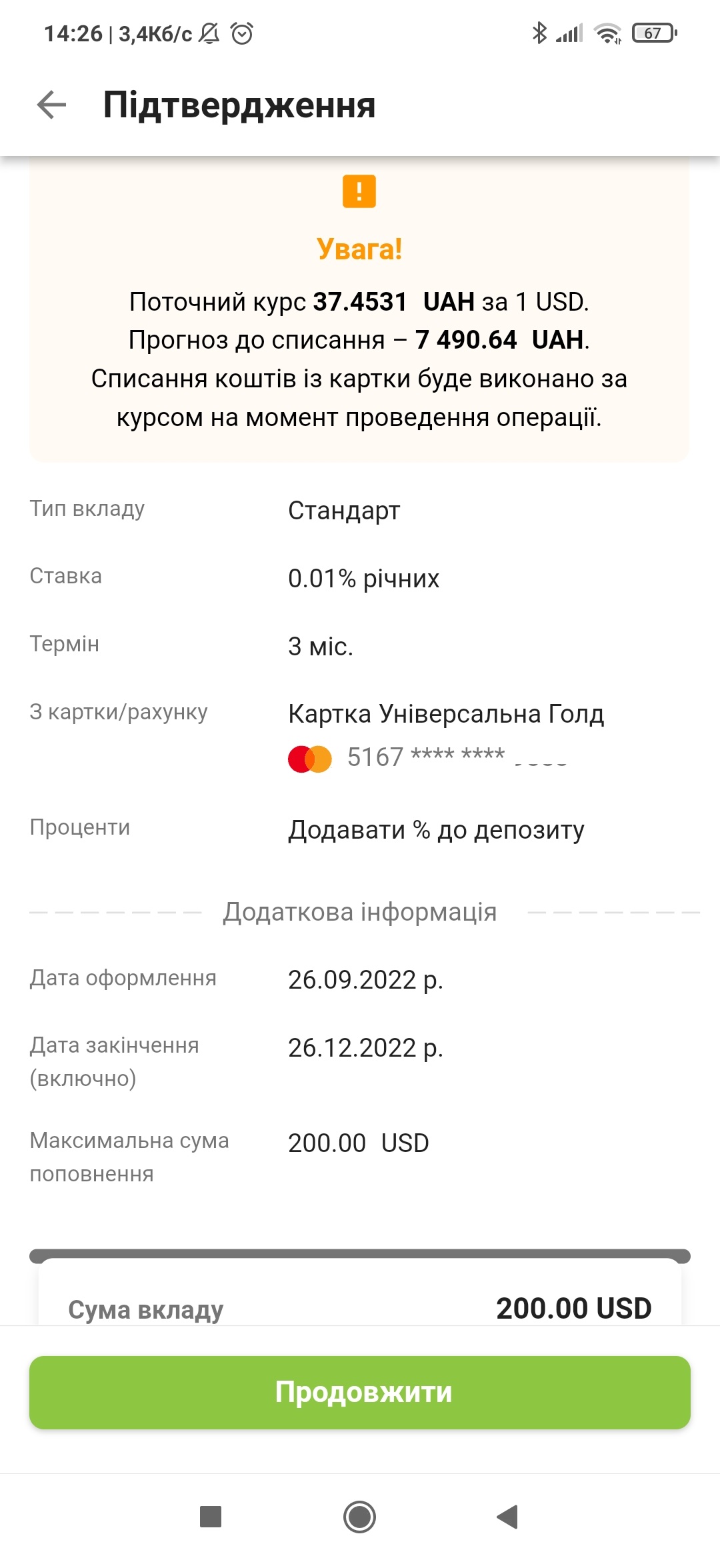The image size is (720, 1560).
Task: Tap the Увага! warning heading
Action: [359, 249]
